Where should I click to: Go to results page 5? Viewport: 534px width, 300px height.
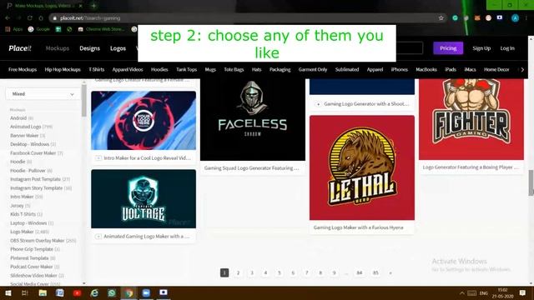(x=280, y=272)
